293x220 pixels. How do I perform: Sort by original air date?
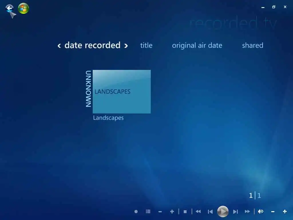click(197, 46)
